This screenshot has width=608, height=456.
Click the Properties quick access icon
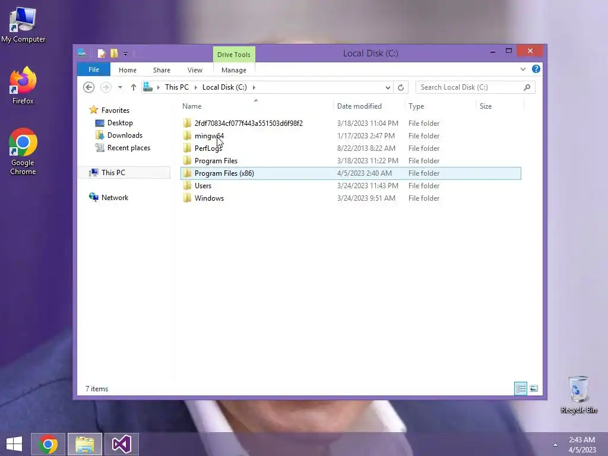click(101, 53)
